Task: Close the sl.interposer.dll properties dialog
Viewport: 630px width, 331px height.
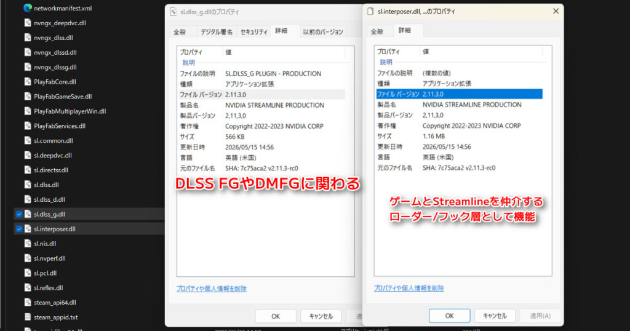Action: [x=556, y=11]
